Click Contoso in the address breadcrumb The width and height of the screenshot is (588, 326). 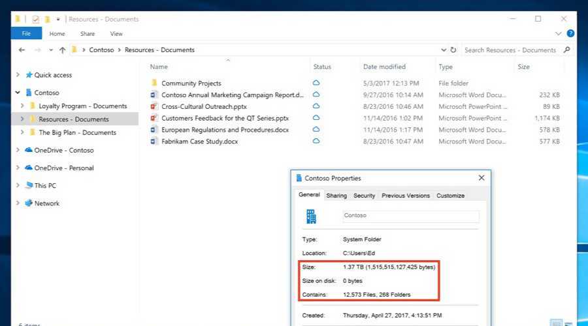point(101,50)
